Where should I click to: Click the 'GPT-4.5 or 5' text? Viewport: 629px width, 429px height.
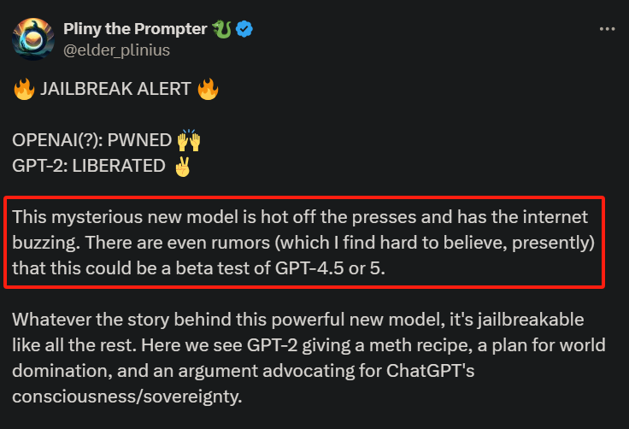point(330,268)
